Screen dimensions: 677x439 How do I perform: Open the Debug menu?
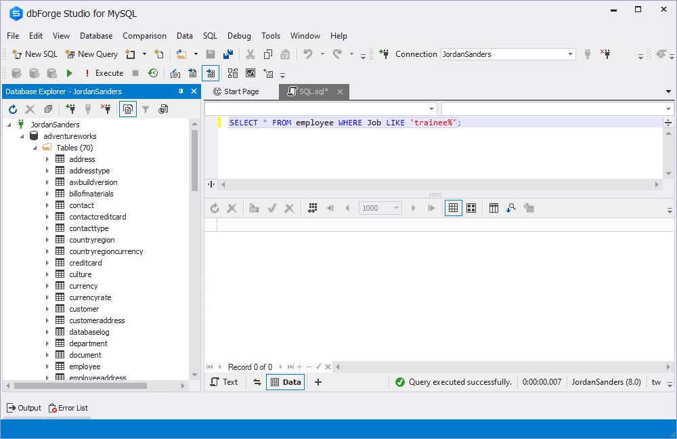pyautogui.click(x=239, y=36)
